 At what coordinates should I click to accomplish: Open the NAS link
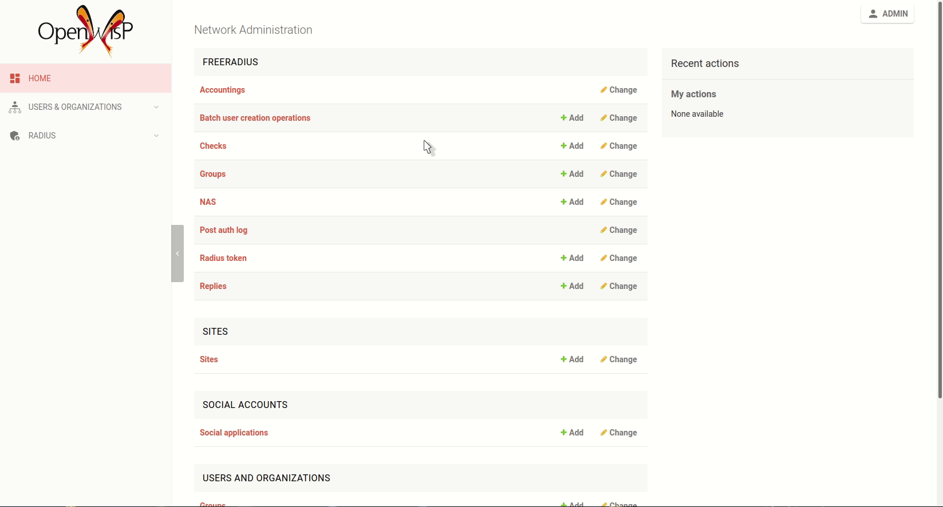click(208, 202)
